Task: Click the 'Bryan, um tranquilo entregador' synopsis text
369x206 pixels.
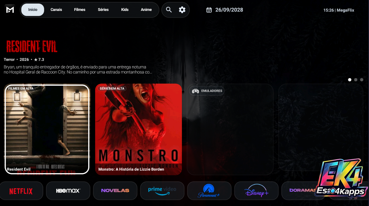Action: 78,70
